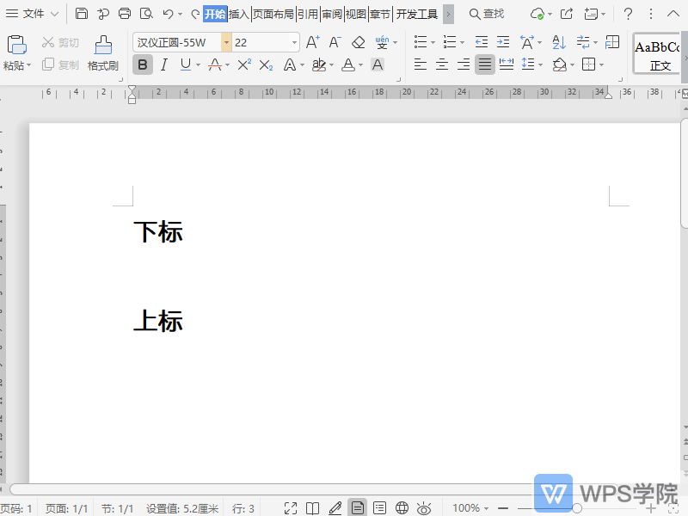688x516 pixels.
Task: Toggle italic formatting
Action: 163,64
